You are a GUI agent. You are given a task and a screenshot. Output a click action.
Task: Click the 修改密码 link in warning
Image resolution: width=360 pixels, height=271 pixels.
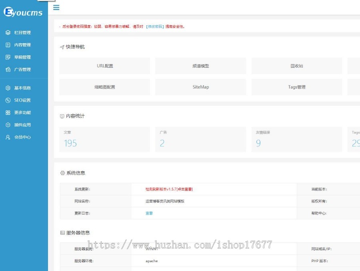155,27
